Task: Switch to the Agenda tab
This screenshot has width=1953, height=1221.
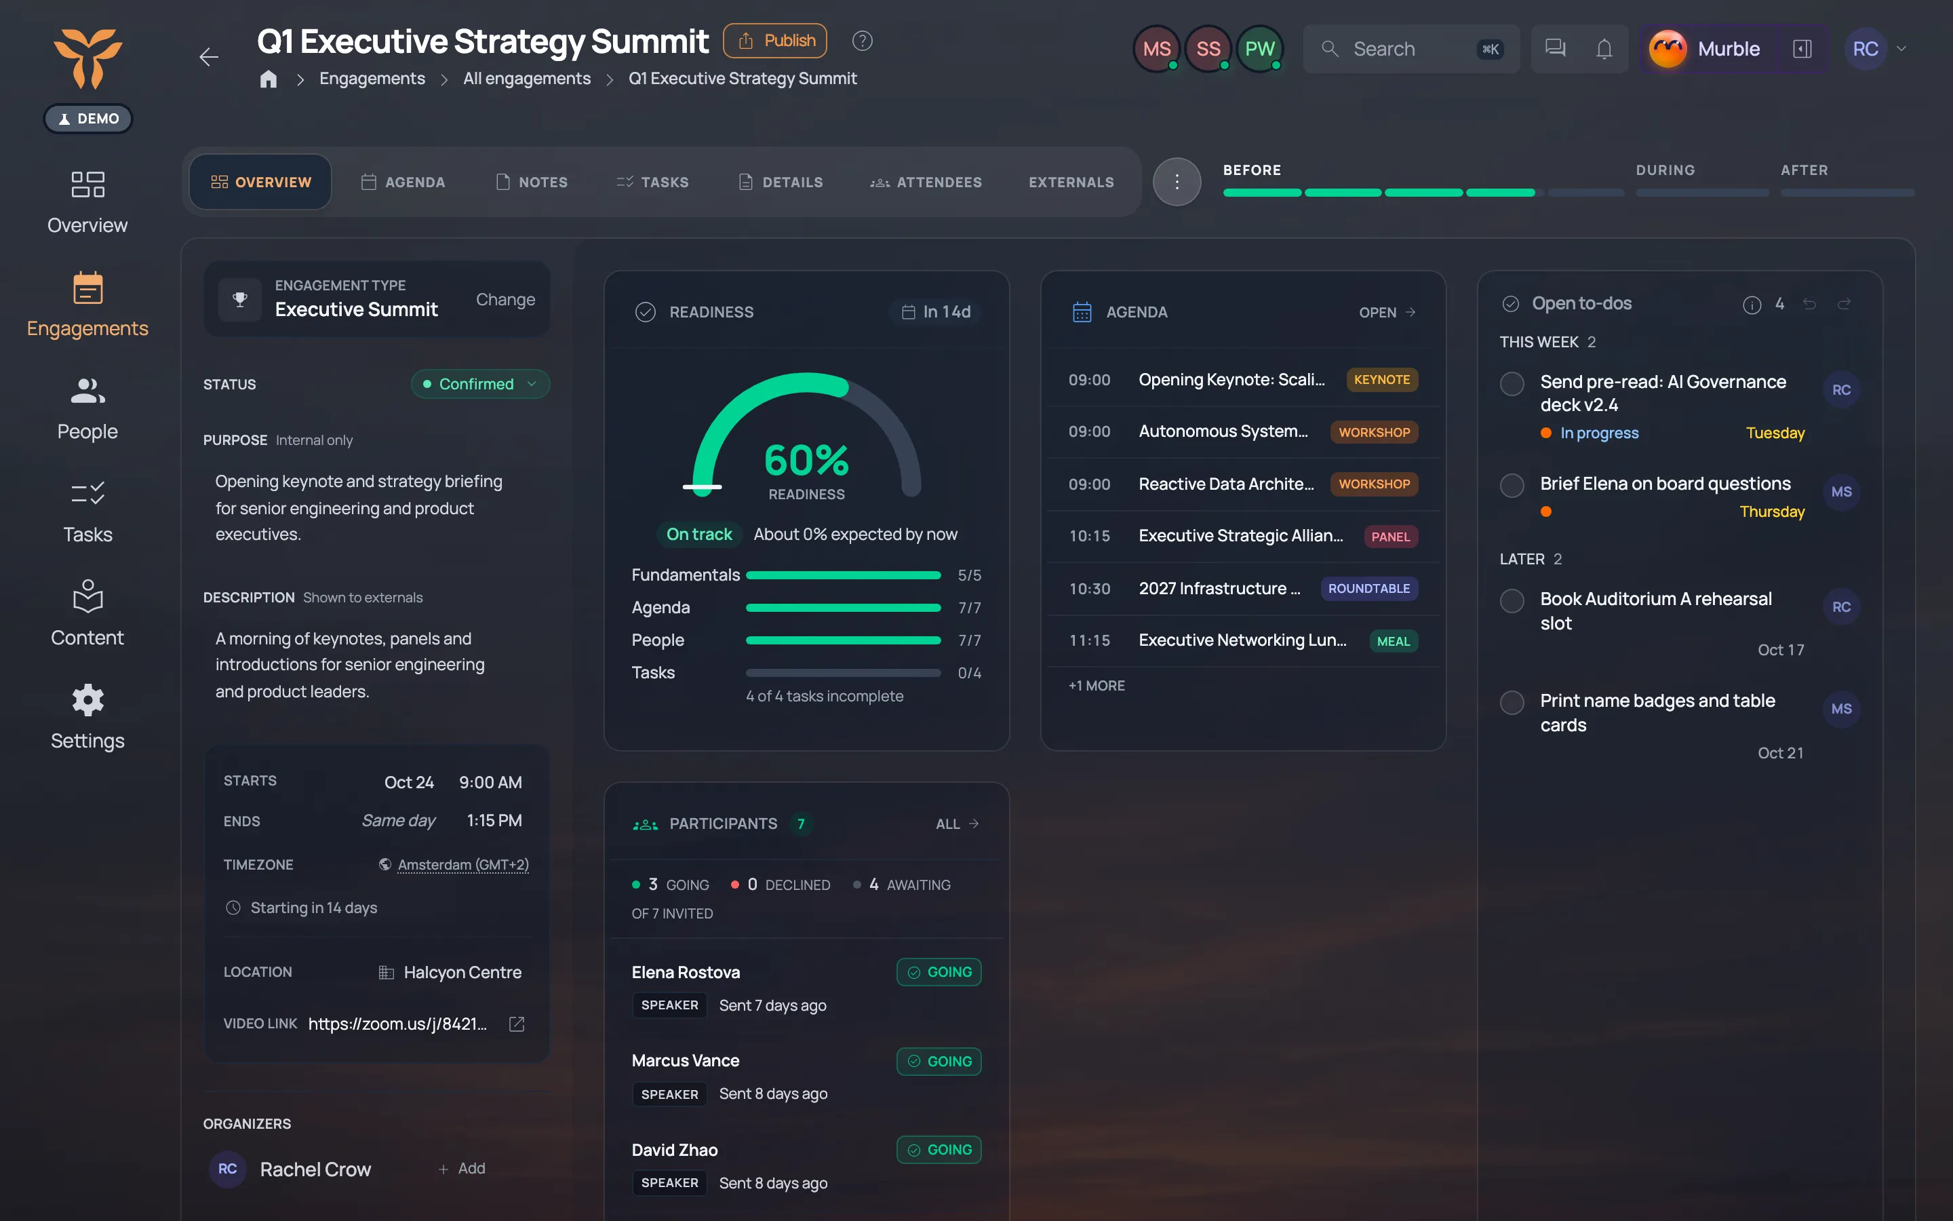Action: click(x=403, y=182)
